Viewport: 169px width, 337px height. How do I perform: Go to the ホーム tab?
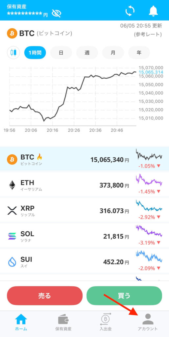[21, 322]
